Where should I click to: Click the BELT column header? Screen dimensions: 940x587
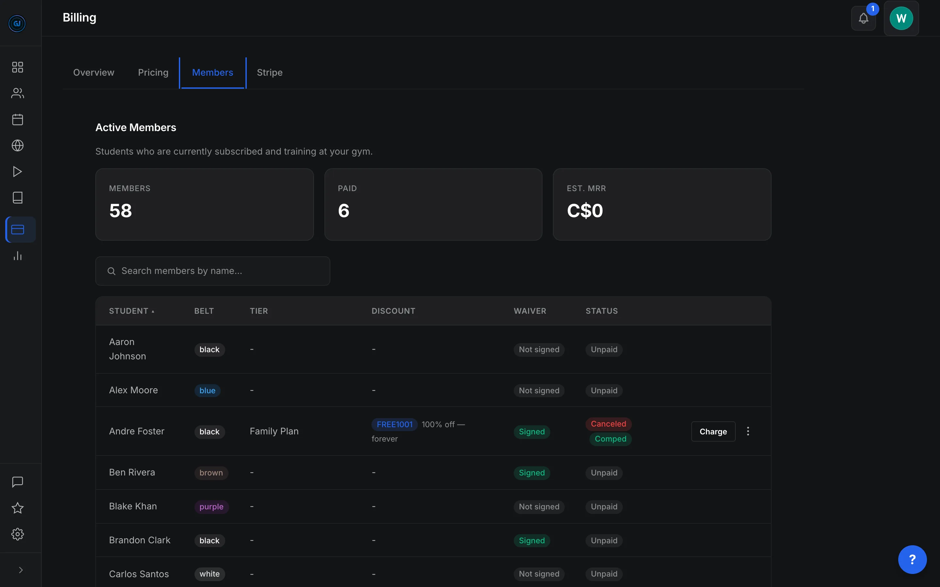[204, 311]
